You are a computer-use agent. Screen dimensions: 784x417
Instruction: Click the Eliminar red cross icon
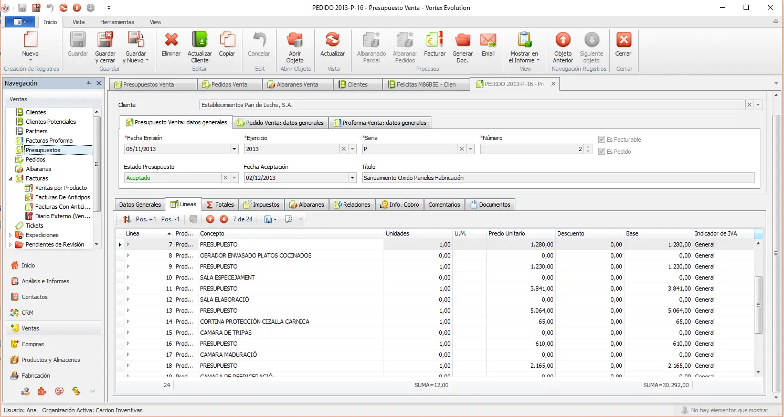171,40
